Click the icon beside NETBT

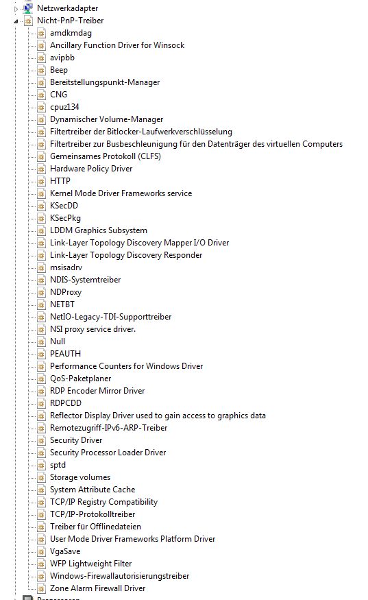[x=41, y=304]
